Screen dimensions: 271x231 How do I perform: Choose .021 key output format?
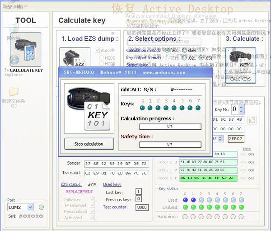(184, 58)
